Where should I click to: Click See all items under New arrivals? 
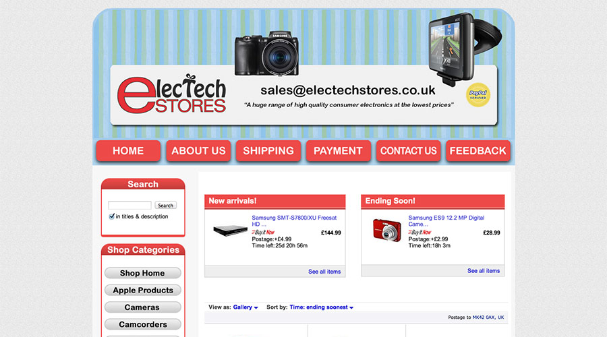[x=324, y=272]
